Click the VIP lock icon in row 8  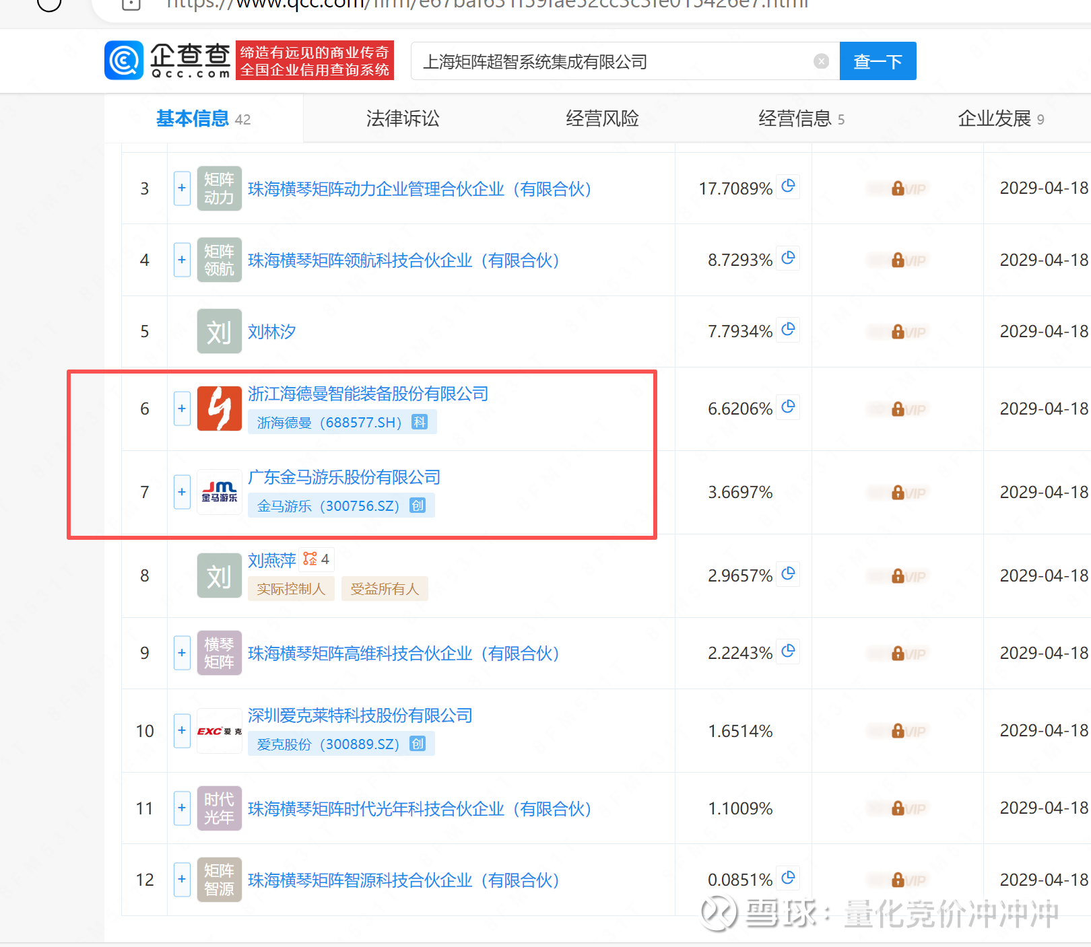coord(898,575)
